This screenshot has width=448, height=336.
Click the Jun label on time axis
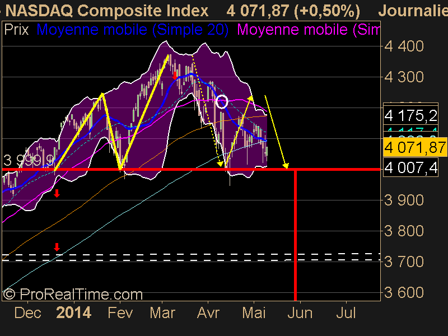coord(300,313)
